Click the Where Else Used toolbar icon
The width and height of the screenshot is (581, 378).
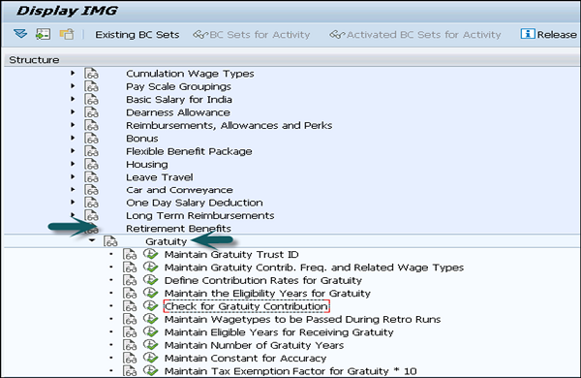43,34
